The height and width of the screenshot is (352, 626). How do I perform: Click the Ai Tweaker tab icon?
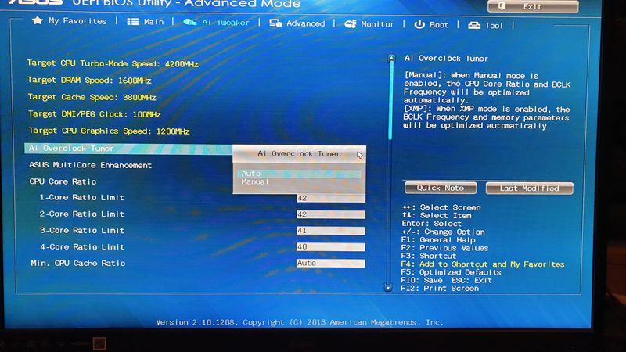(x=190, y=22)
